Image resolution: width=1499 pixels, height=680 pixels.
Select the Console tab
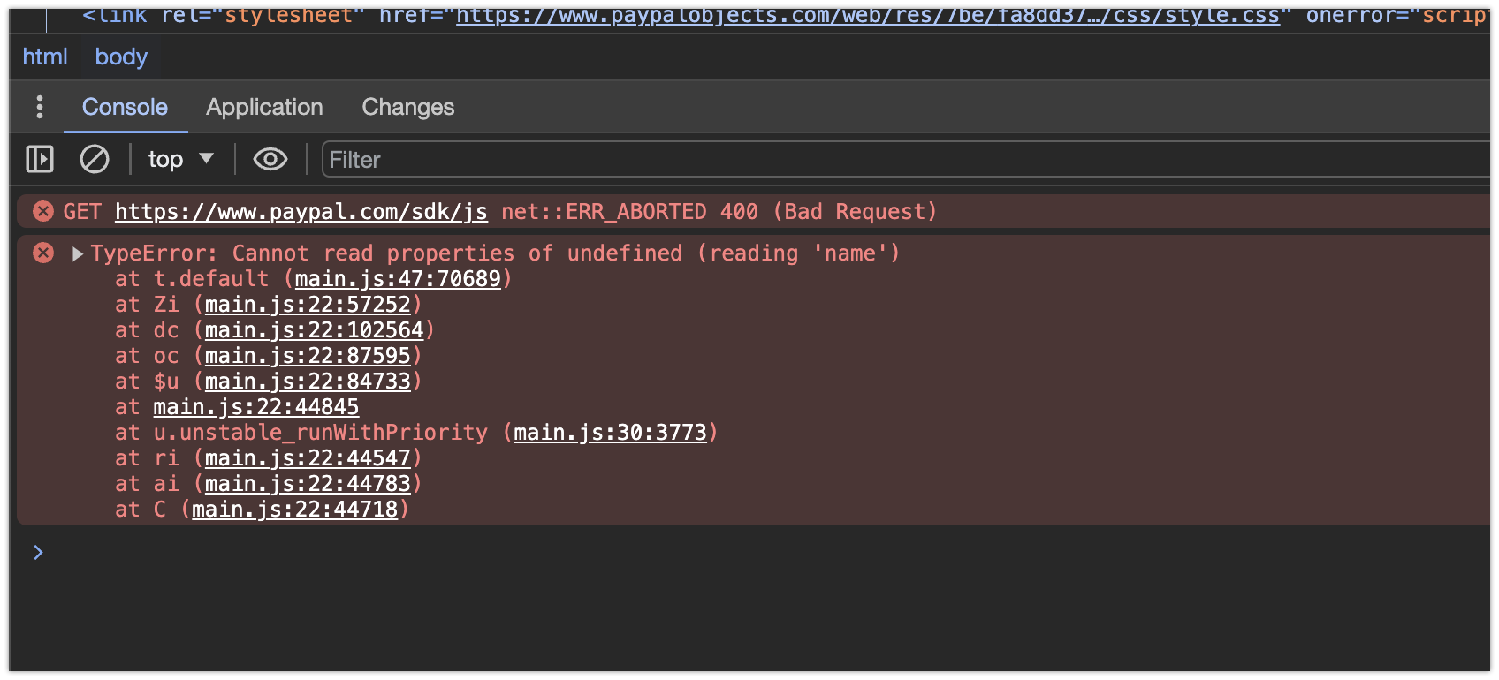[x=125, y=107]
